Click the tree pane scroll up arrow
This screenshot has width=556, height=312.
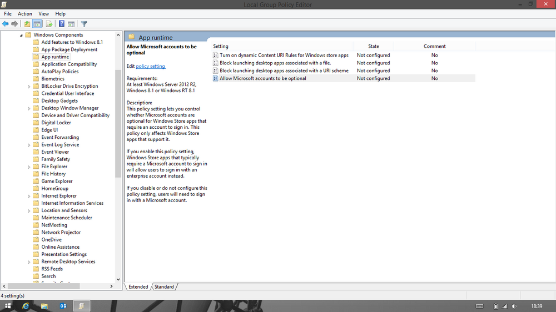[x=118, y=35]
